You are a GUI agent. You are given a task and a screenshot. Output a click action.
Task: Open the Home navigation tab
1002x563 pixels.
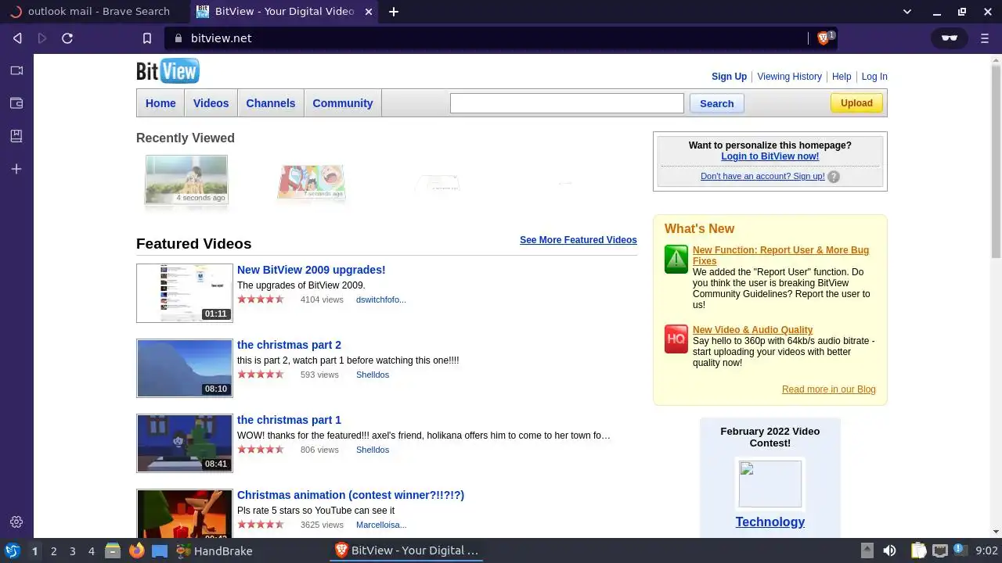click(160, 103)
